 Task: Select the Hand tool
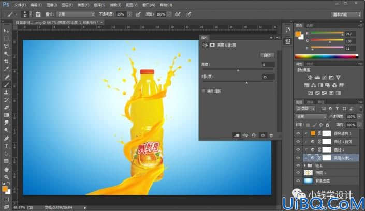click(6, 169)
